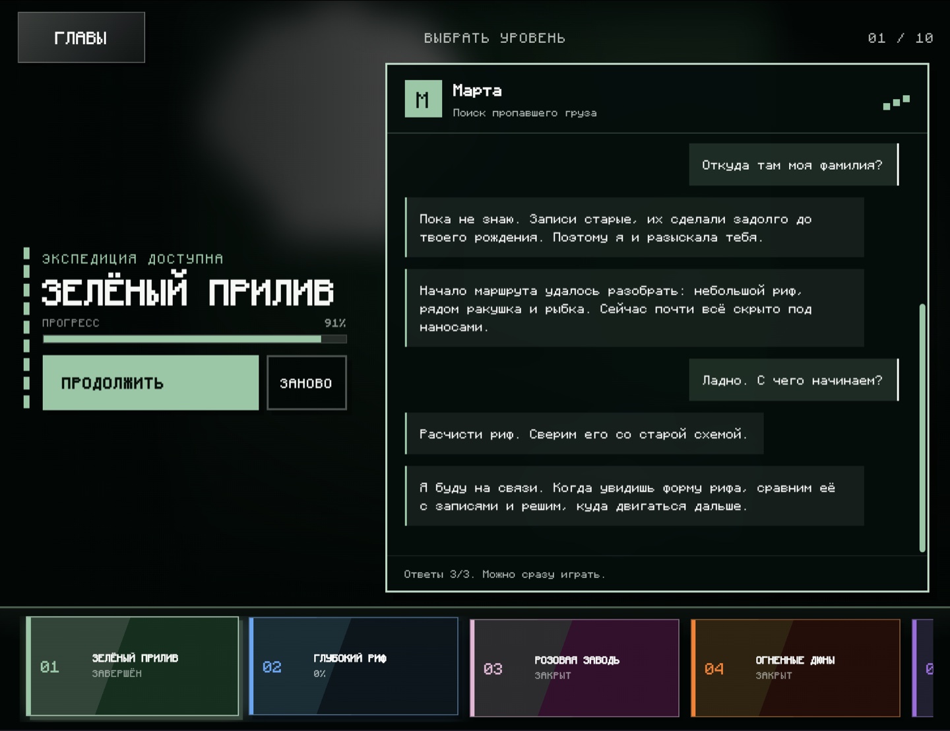Click the partially visible purple fifth level card

923,668
